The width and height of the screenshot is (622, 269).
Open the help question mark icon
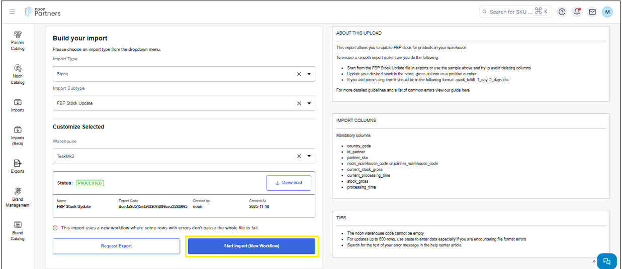click(562, 12)
